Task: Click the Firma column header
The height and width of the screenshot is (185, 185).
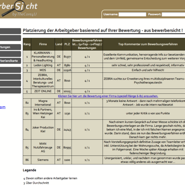Action: 43,44
